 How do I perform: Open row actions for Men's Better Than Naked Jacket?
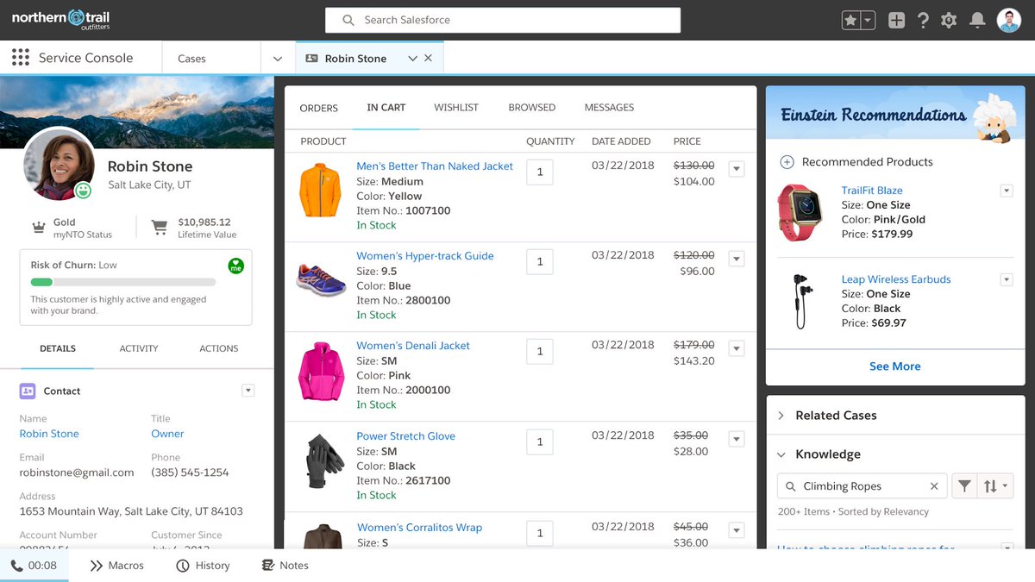737,169
